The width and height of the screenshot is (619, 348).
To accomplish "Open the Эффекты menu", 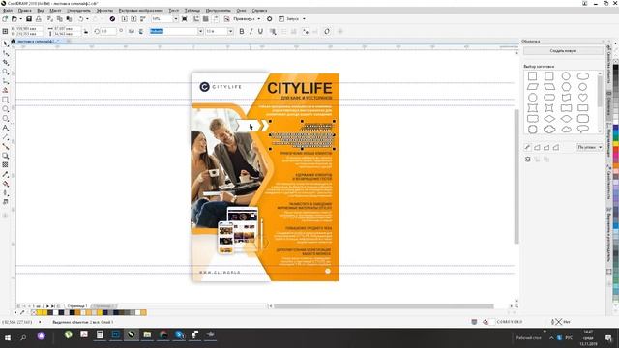I will [x=104, y=11].
